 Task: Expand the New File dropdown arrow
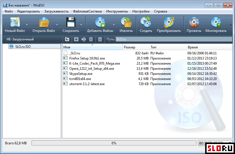27,24
